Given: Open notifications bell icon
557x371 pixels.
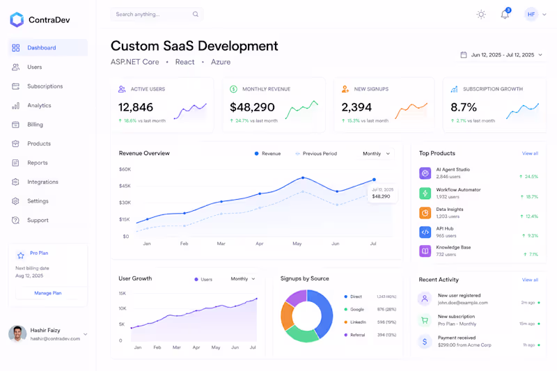Looking at the screenshot, I should point(505,15).
